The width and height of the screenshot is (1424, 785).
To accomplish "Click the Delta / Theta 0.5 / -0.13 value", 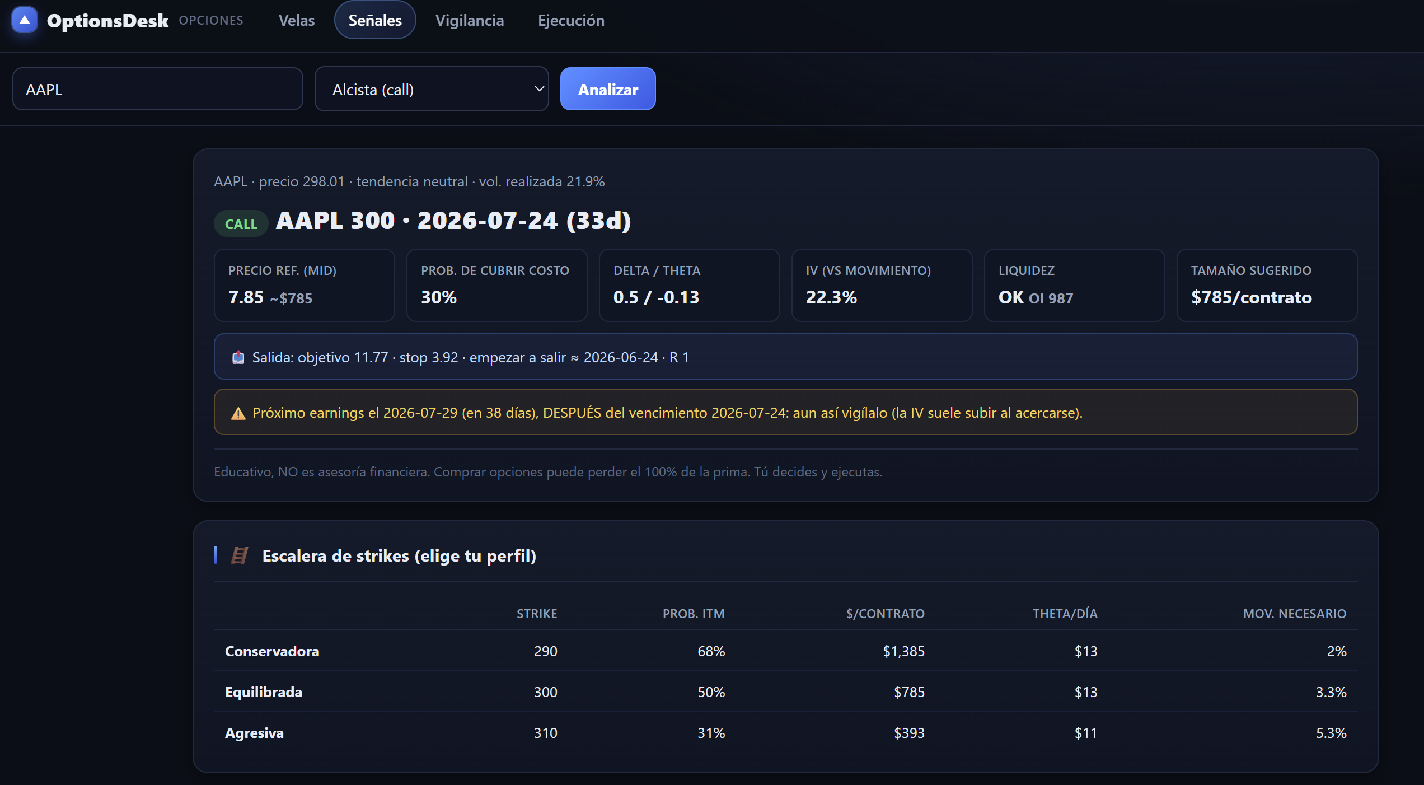I will tap(656, 297).
